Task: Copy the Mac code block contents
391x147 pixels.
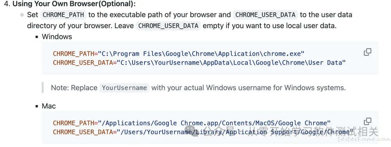Action: pos(367,121)
